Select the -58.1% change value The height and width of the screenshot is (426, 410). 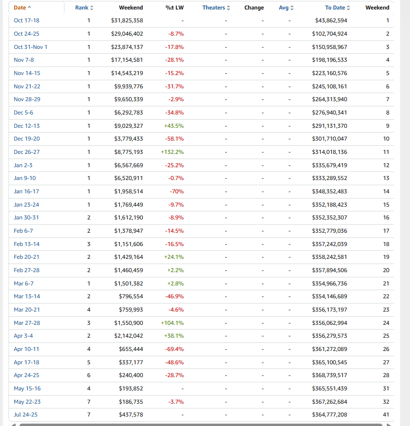tap(174, 139)
